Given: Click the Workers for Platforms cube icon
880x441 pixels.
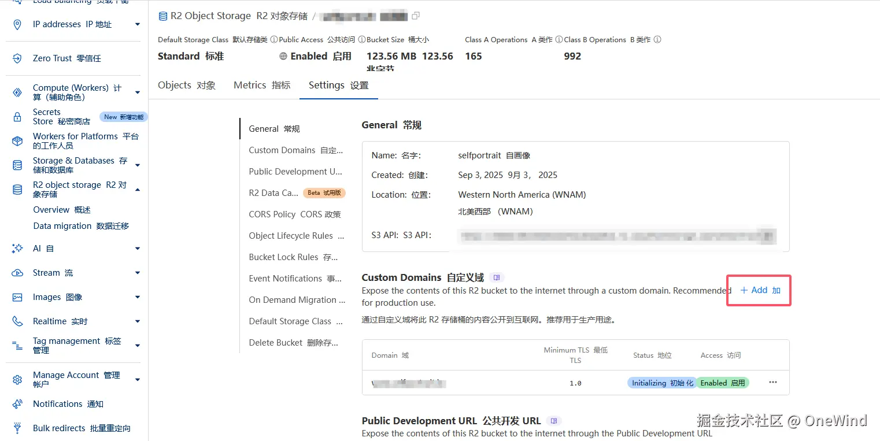Looking at the screenshot, I should point(17,141).
